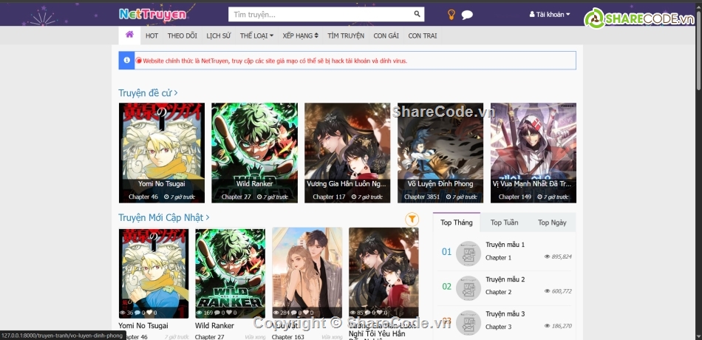Click the orange filter icon
702x340 pixels.
(412, 219)
